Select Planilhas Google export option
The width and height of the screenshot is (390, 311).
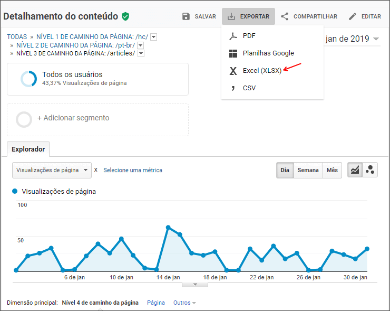tap(268, 53)
